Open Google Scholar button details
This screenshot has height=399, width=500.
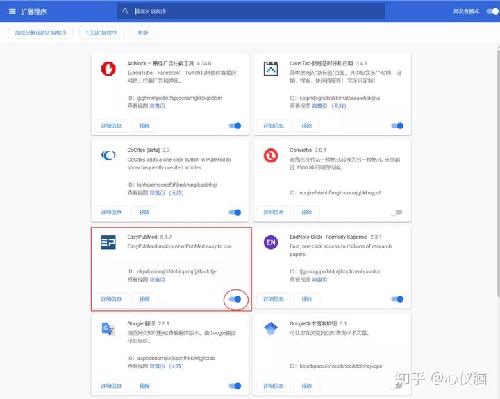(274, 386)
